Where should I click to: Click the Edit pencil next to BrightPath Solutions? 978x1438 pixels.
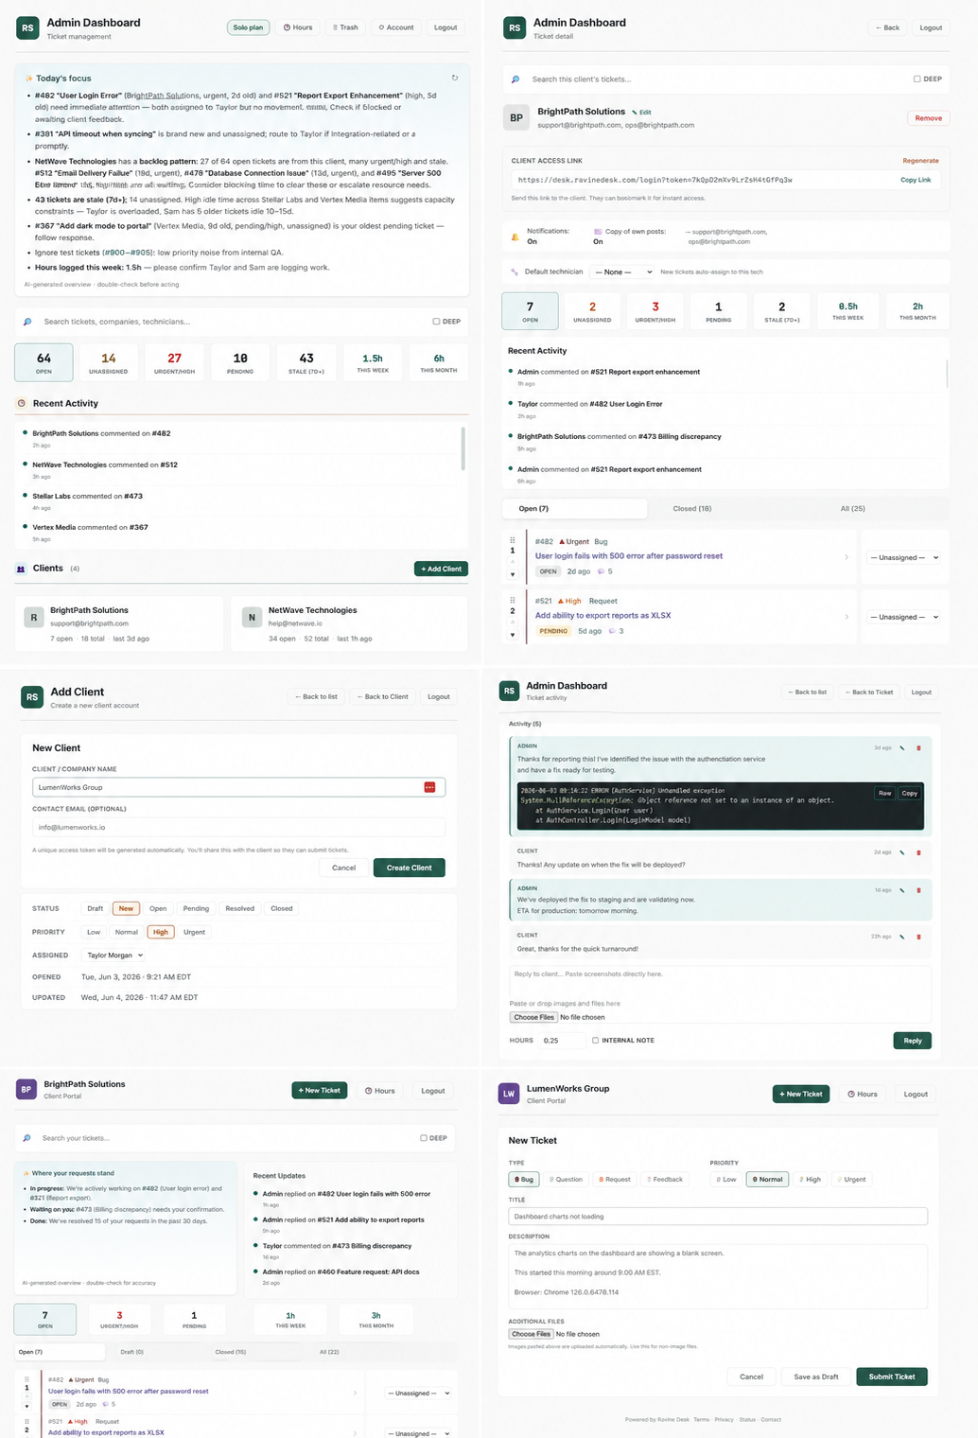(641, 113)
